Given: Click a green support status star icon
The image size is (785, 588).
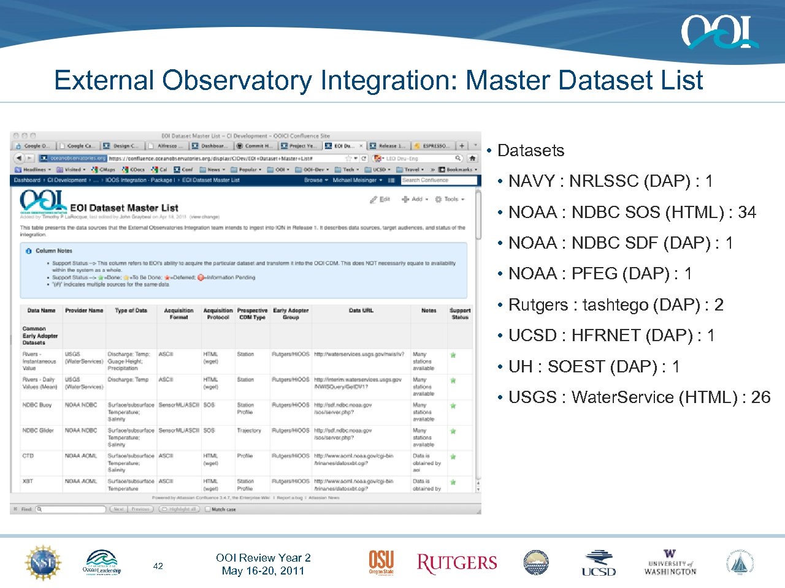Looking at the screenshot, I should (x=453, y=355).
